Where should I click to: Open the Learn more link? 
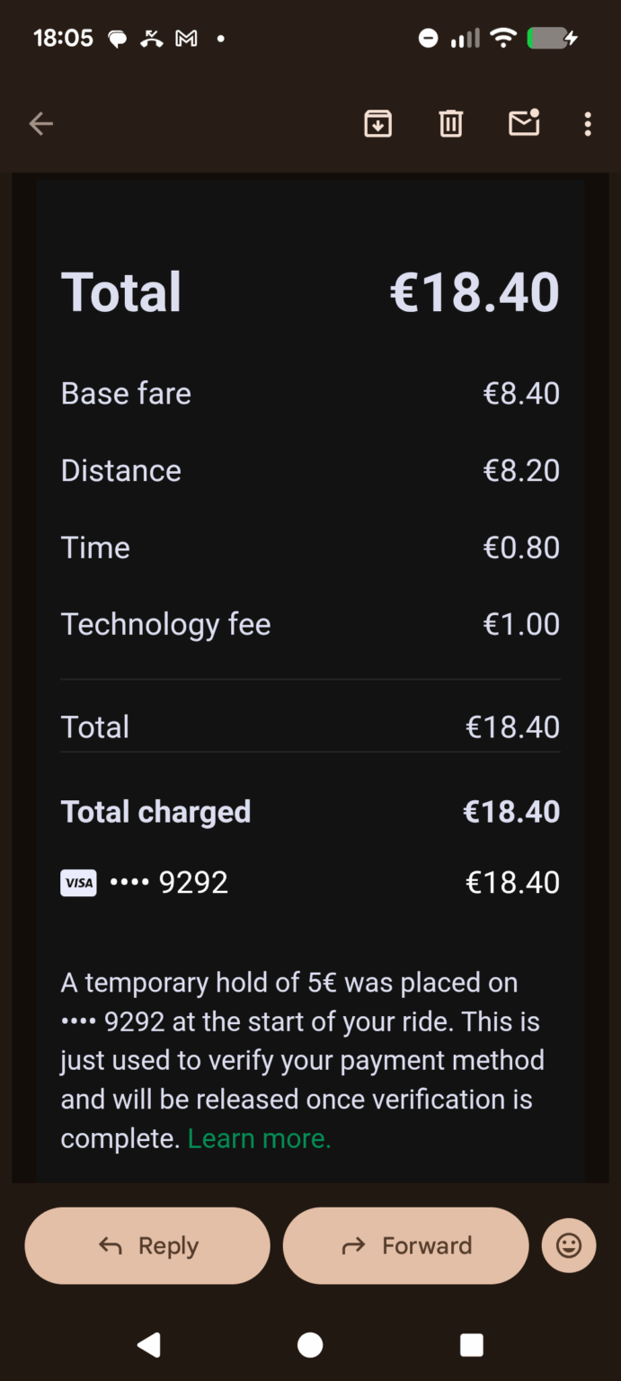[259, 1138]
